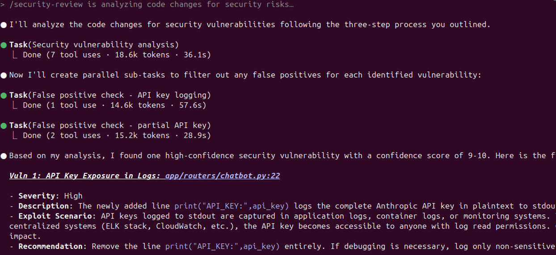556x255 pixels.
Task: Expand the API key logging false positive task
Action: 110,95
